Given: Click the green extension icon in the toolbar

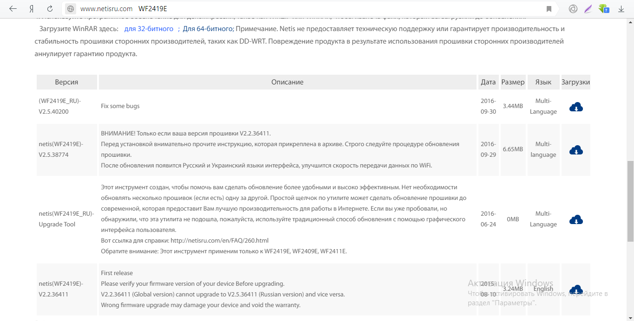Looking at the screenshot, I should [x=604, y=9].
